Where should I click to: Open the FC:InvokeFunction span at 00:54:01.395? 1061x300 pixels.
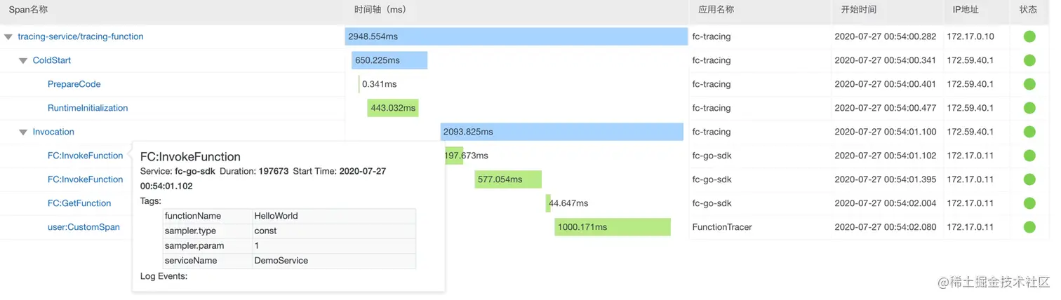[86, 179]
